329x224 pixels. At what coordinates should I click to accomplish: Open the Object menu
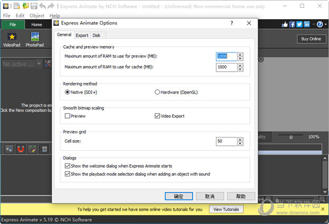click(x=37, y=15)
